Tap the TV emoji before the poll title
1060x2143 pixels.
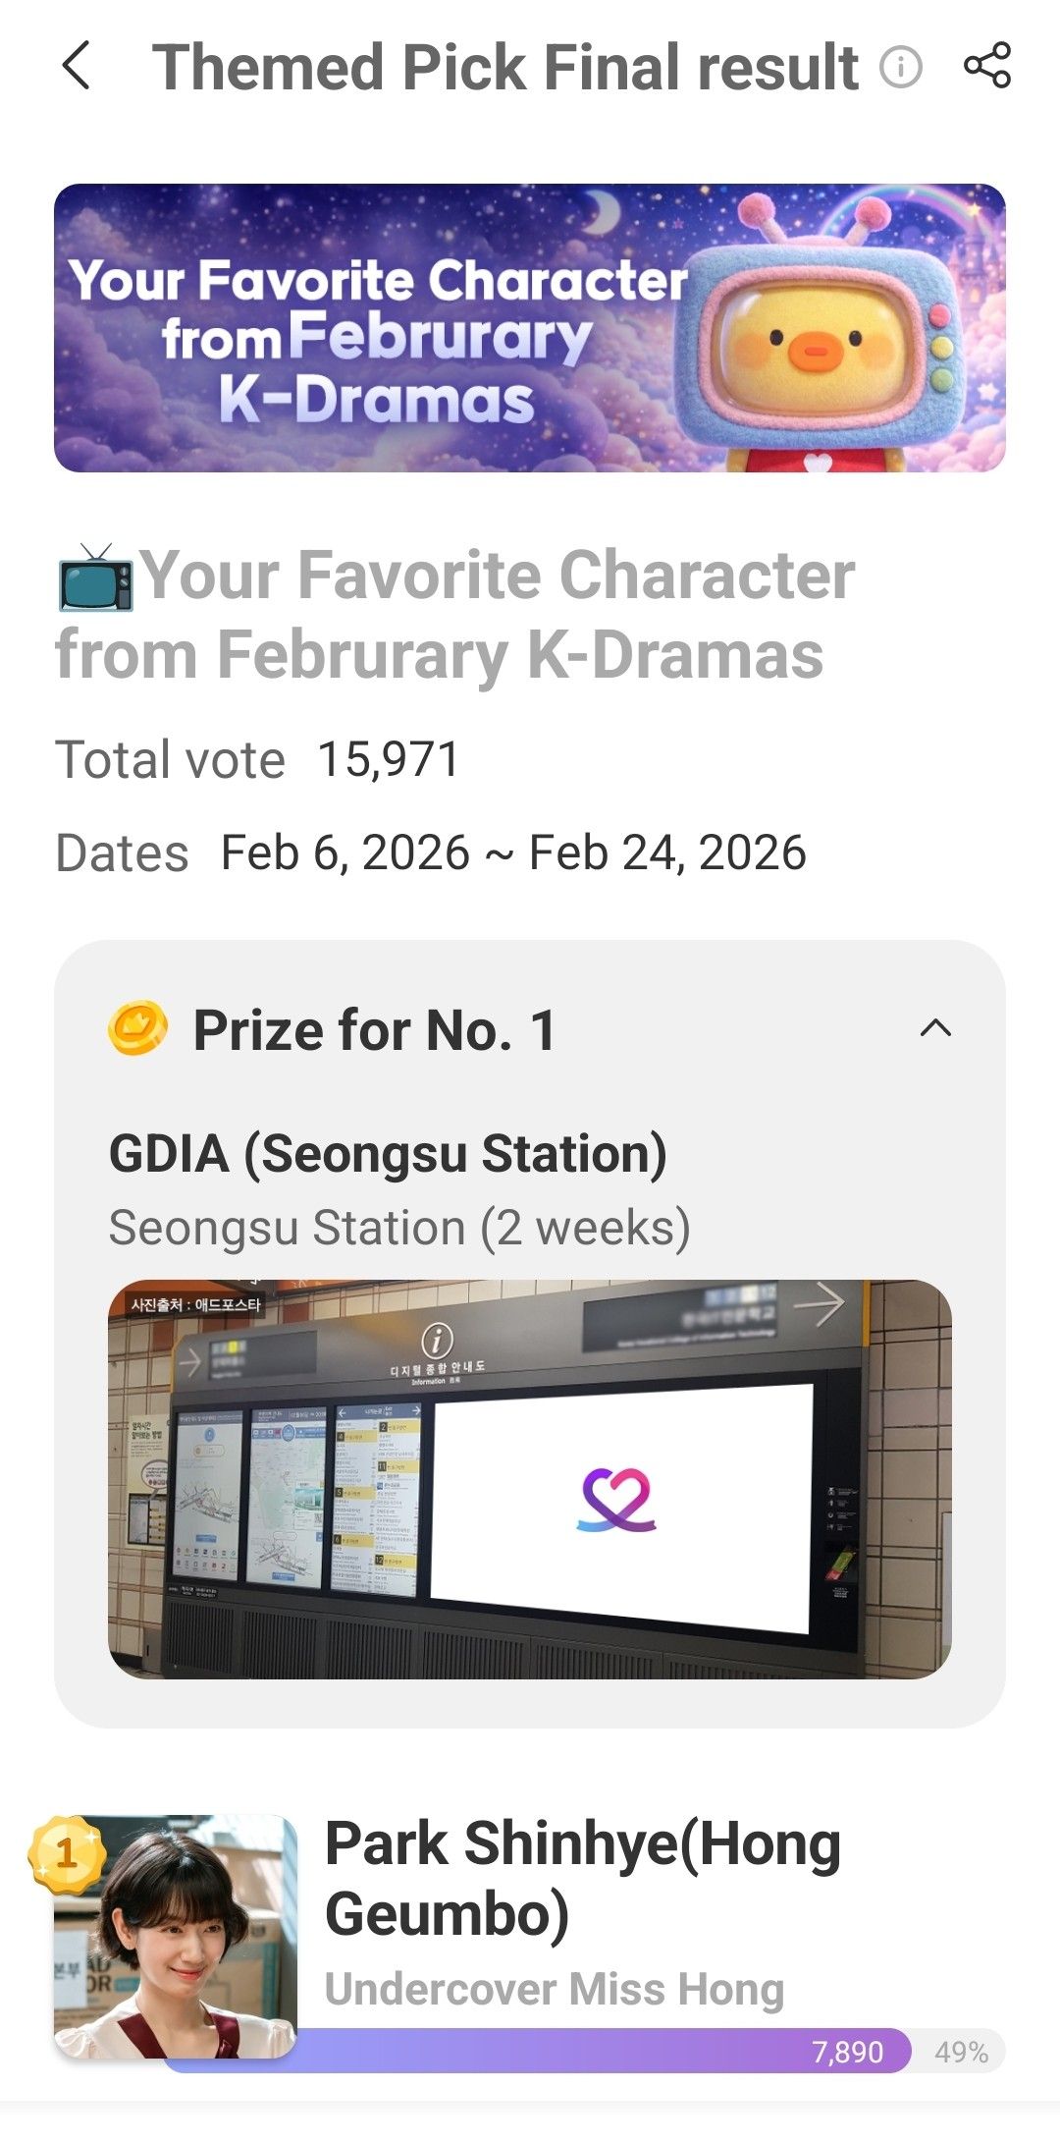[x=95, y=577]
